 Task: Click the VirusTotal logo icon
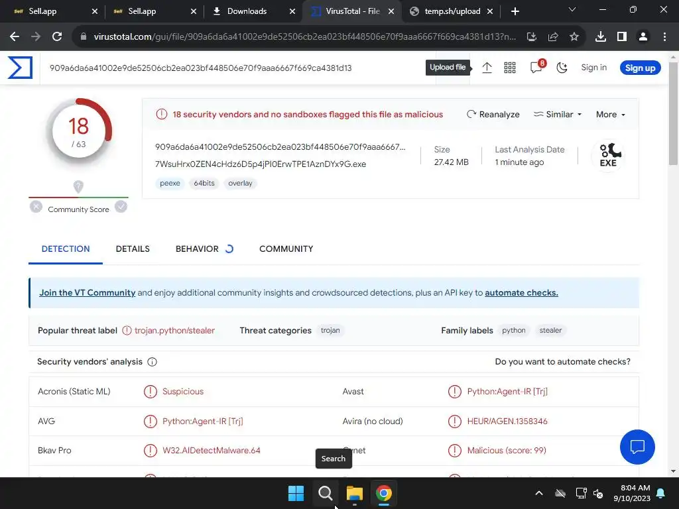click(x=20, y=68)
